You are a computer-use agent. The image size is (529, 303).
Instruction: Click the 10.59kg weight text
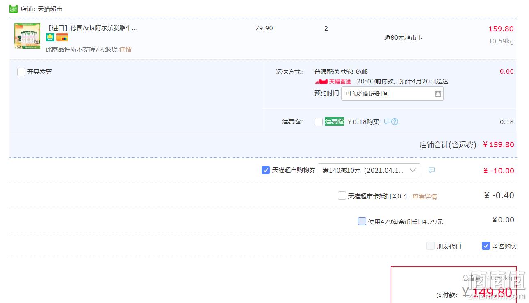tap(501, 41)
